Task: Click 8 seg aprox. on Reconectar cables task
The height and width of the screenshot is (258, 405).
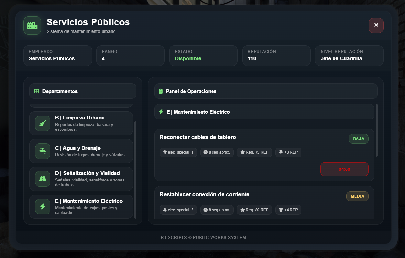Action: 219,152
